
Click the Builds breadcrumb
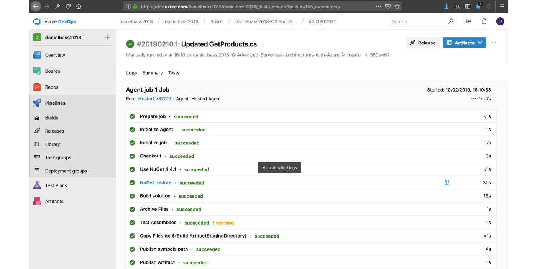point(217,21)
